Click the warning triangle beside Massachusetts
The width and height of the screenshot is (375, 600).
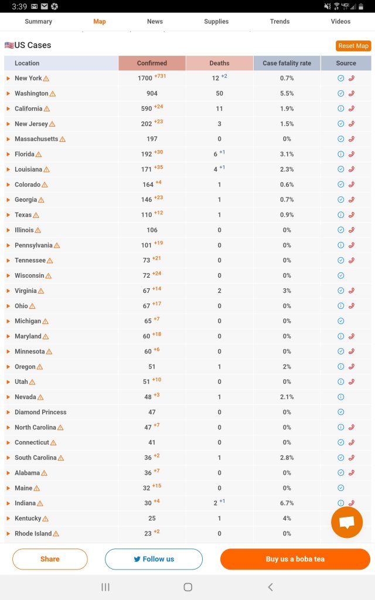pyautogui.click(x=62, y=139)
